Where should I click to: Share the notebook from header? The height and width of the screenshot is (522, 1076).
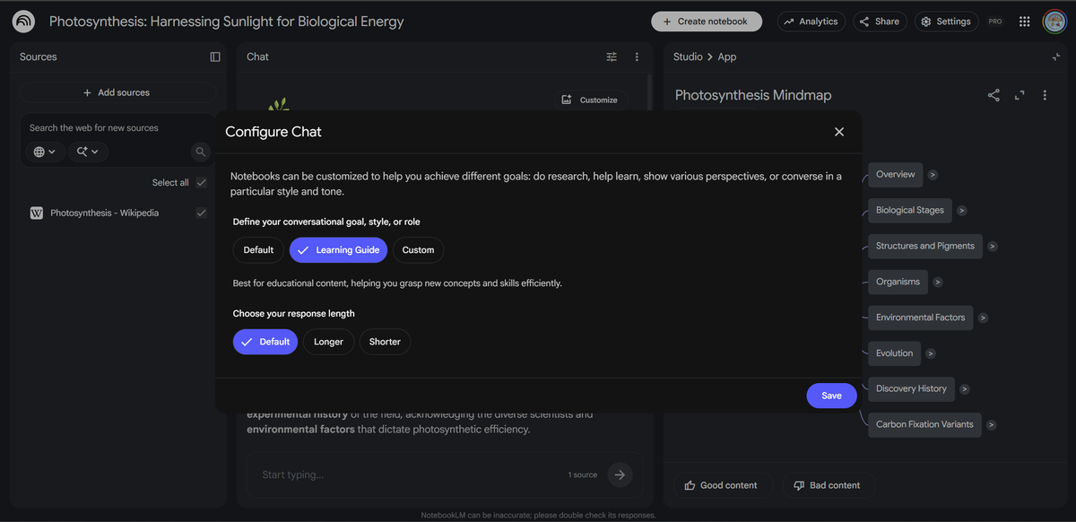click(x=879, y=22)
